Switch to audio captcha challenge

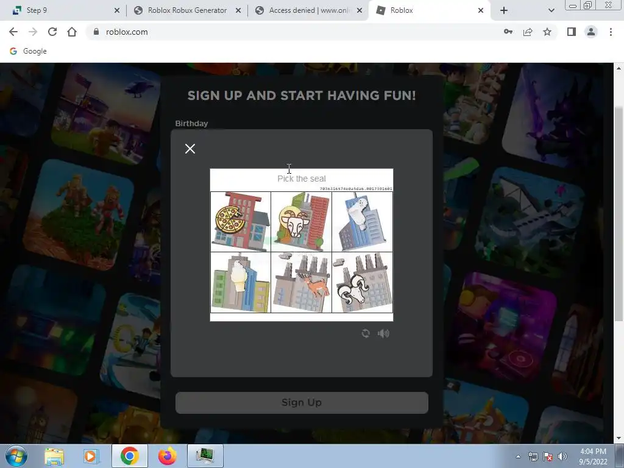pyautogui.click(x=383, y=333)
